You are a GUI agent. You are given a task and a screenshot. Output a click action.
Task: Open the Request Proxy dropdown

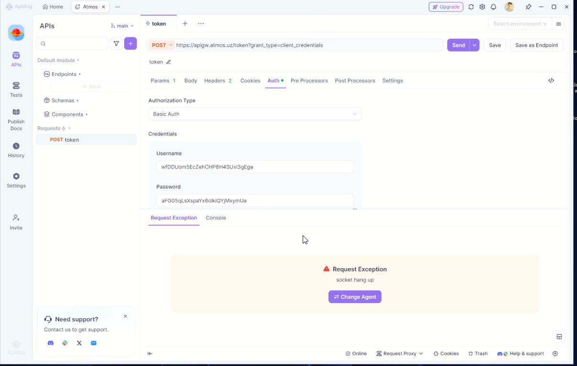pos(400,354)
